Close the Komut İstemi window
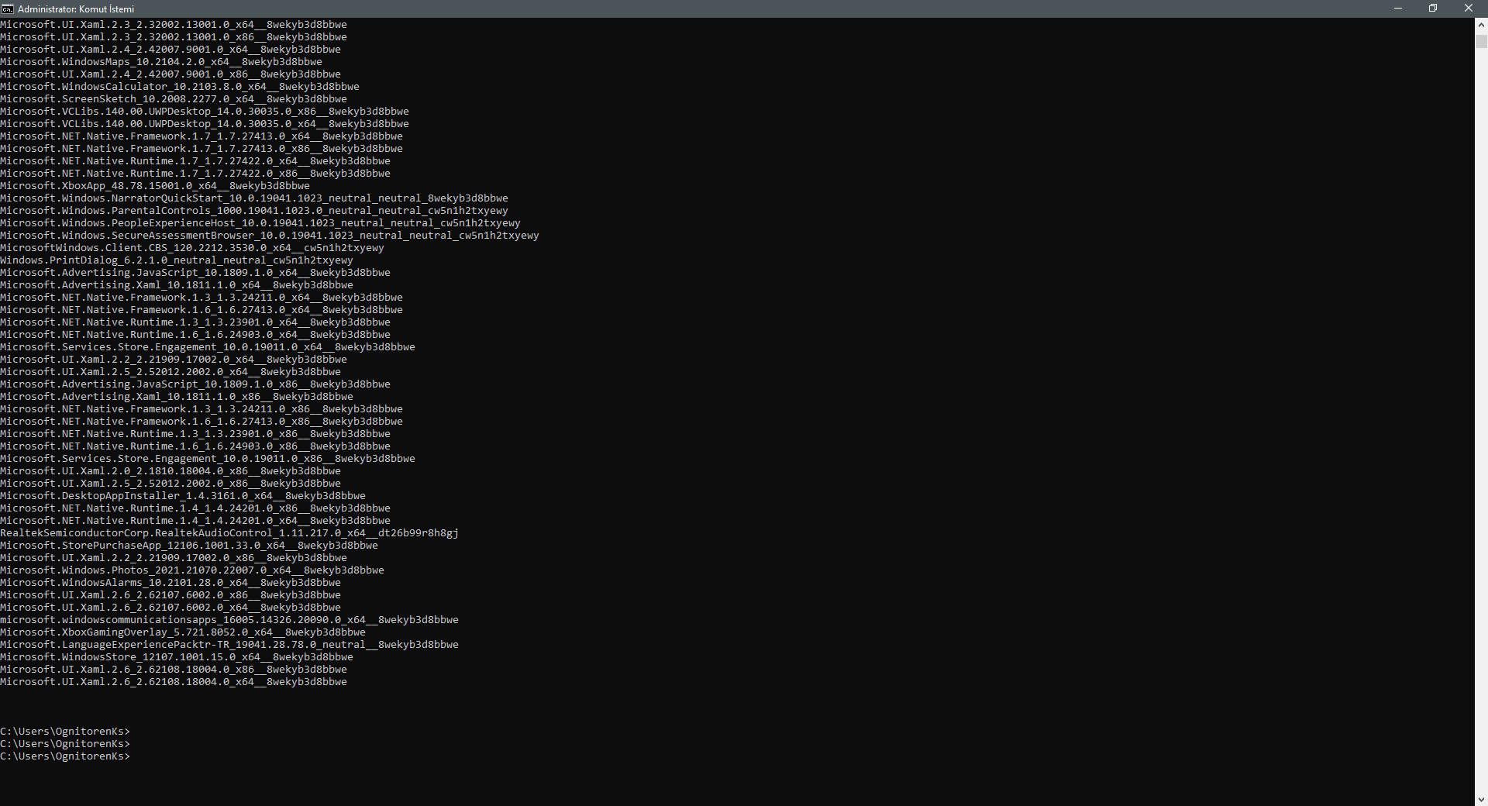Screen dimensions: 1488x806 1469,9
